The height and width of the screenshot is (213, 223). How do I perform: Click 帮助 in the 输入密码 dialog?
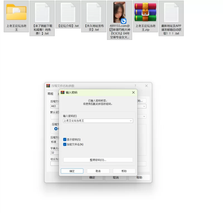coord(124,171)
